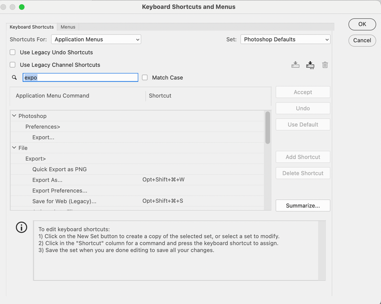381x304 pixels.
Task: Enable Use Legacy Undo Shortcuts
Action: [13, 52]
